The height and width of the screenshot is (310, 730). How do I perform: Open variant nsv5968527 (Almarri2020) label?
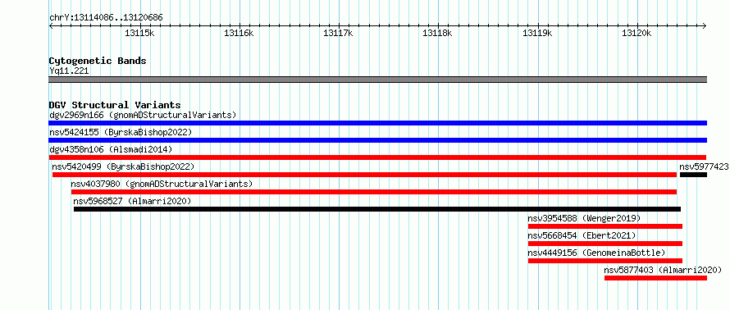(x=132, y=201)
